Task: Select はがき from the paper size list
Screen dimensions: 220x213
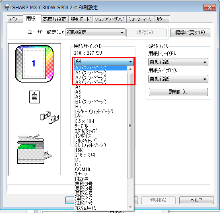Action: (82, 179)
